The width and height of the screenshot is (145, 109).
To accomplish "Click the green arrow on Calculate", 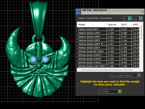I will (x=120, y=91).
